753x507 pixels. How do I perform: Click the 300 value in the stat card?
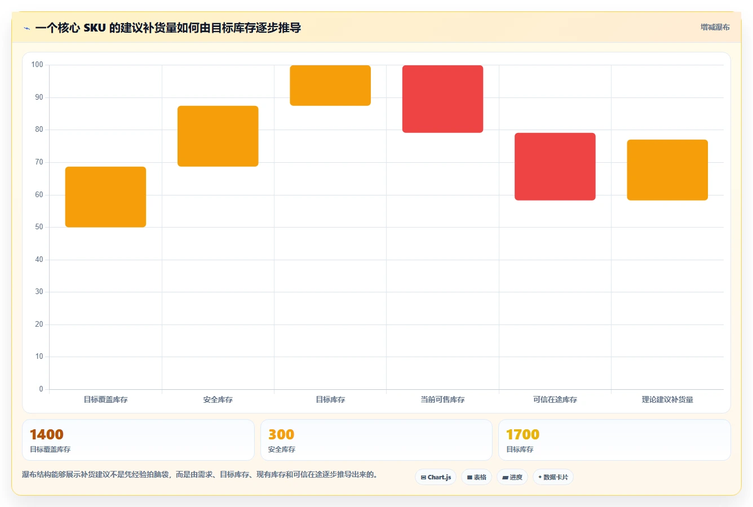tap(281, 434)
